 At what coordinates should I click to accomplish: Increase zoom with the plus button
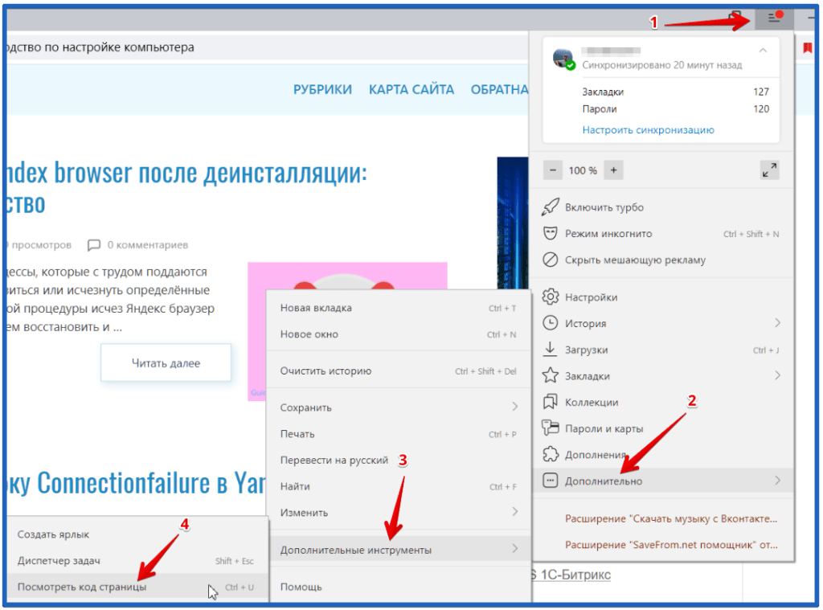613,170
